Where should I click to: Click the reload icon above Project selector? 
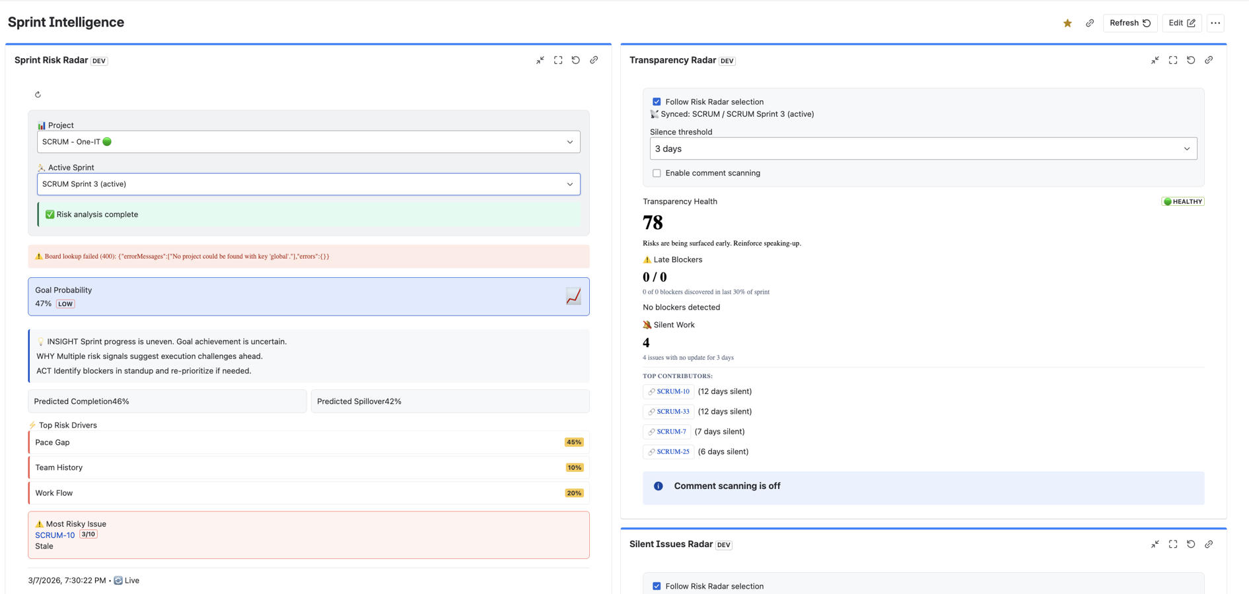point(38,94)
